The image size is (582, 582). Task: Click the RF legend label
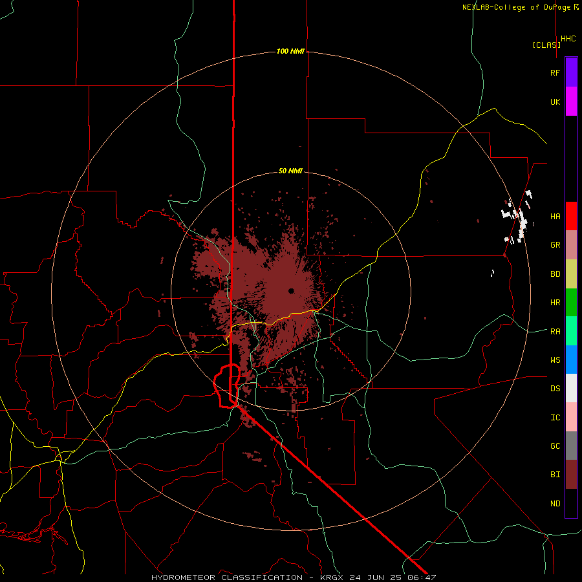[555, 72]
